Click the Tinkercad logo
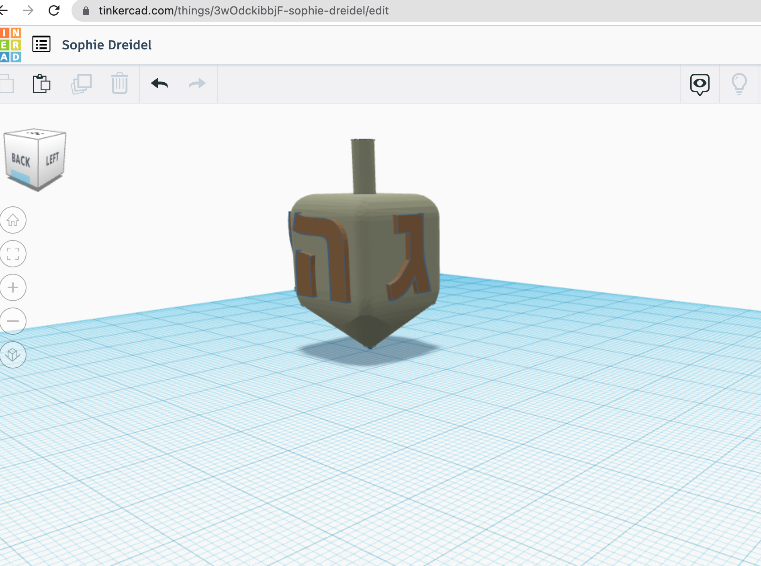The height and width of the screenshot is (566, 761). (10, 45)
